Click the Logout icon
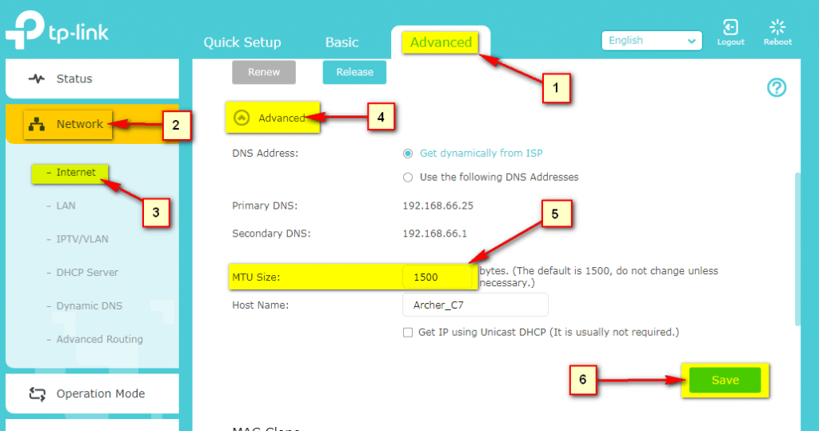The width and height of the screenshot is (819, 431). 730,28
